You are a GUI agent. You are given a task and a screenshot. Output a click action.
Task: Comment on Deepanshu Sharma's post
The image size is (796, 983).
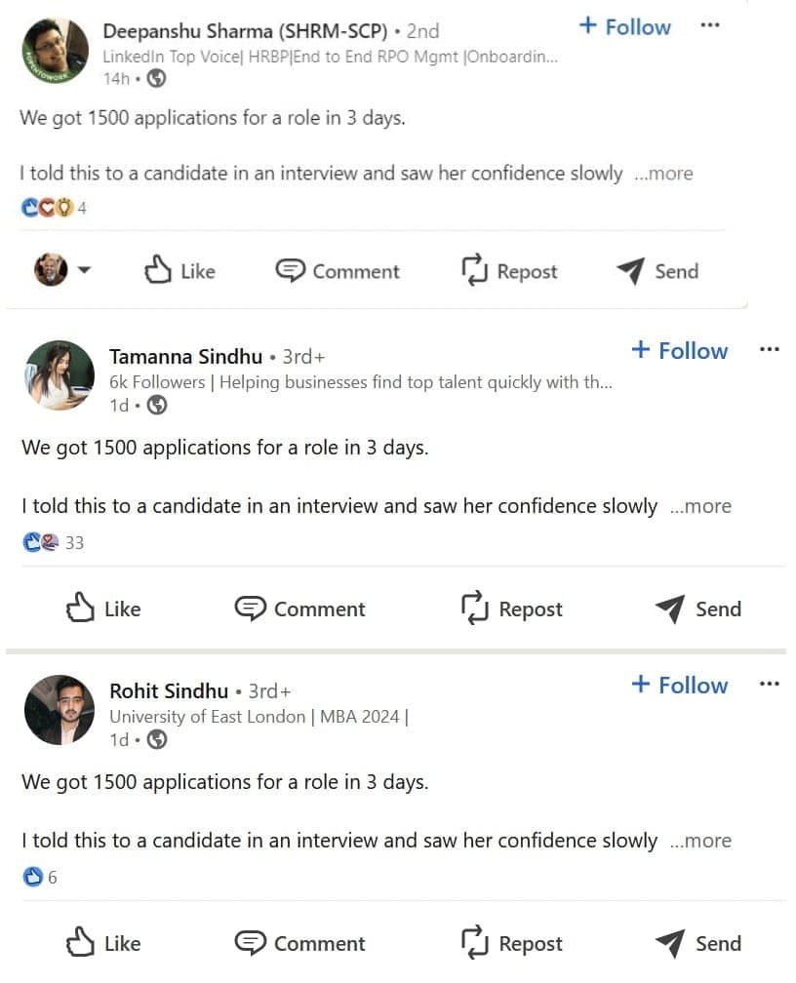tap(338, 271)
